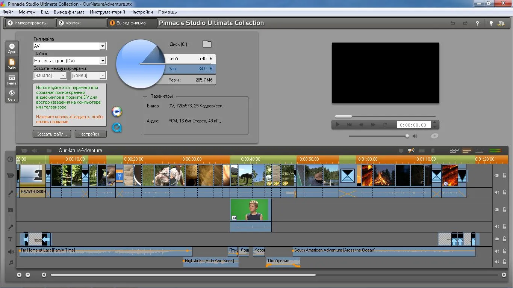This screenshot has height=288, width=513.
Task: Open the Инструментарий menu
Action: [x=107, y=12]
